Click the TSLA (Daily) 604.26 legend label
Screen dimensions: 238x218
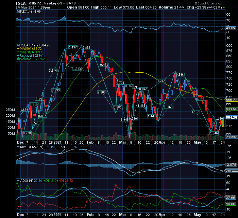35,45
